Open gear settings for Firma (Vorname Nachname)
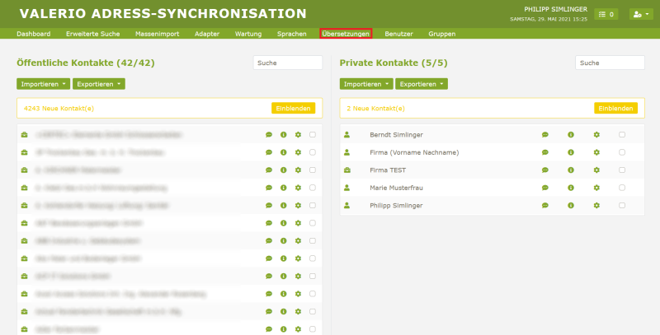The image size is (660, 335). pos(596,152)
